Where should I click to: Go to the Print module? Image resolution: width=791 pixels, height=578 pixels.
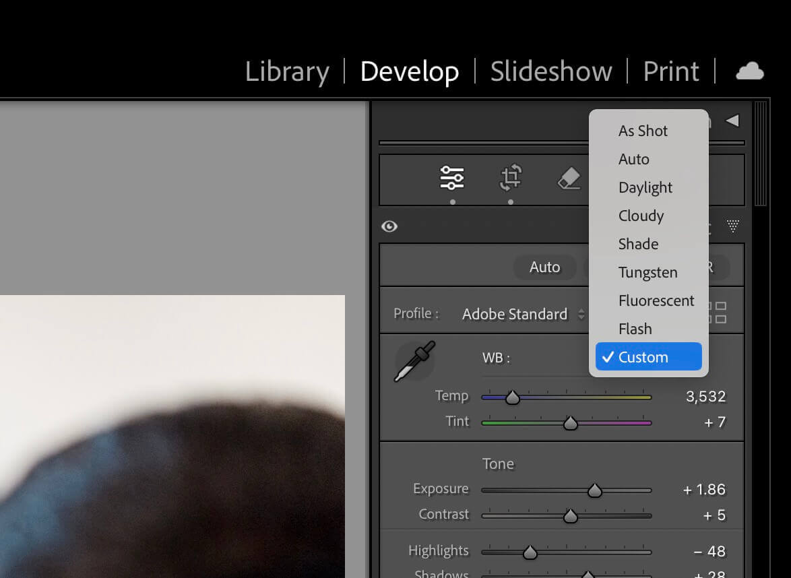671,71
